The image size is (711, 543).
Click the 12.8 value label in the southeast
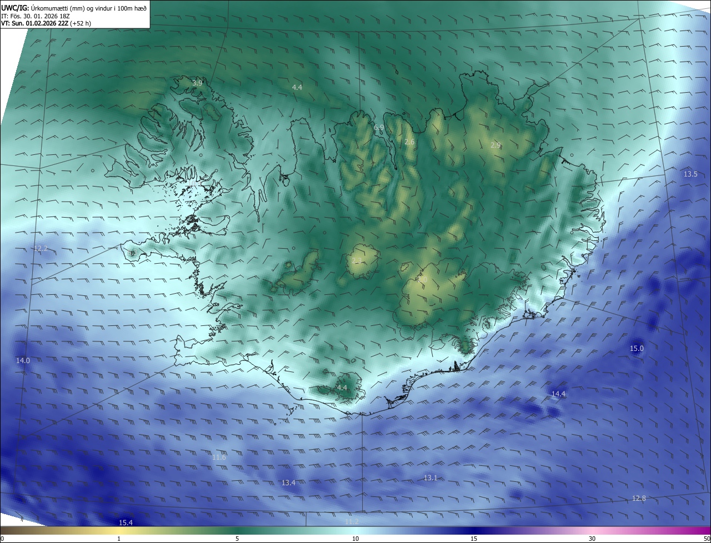tap(639, 498)
